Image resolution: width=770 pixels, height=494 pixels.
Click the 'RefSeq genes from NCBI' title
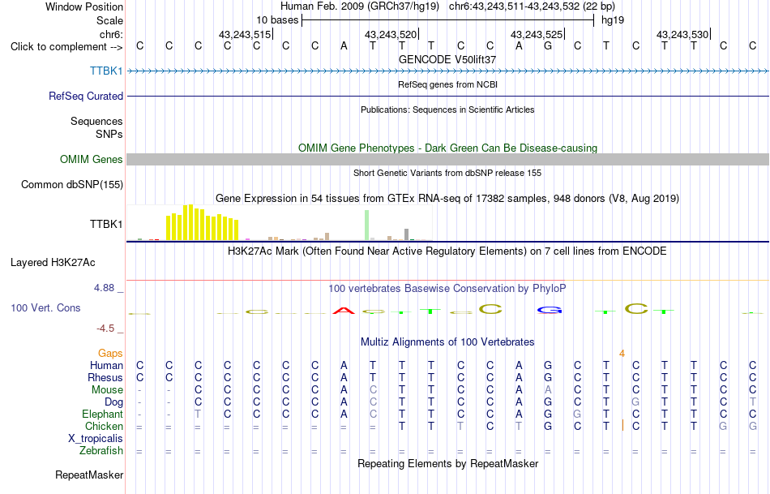[x=447, y=84]
